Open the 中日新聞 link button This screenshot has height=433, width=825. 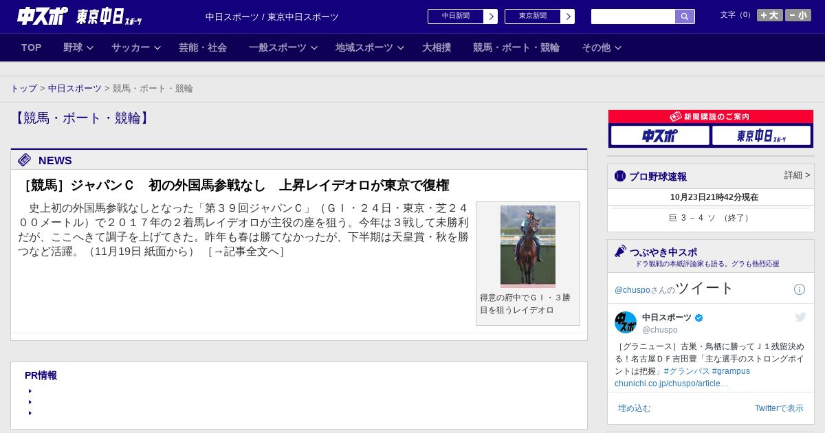point(456,16)
